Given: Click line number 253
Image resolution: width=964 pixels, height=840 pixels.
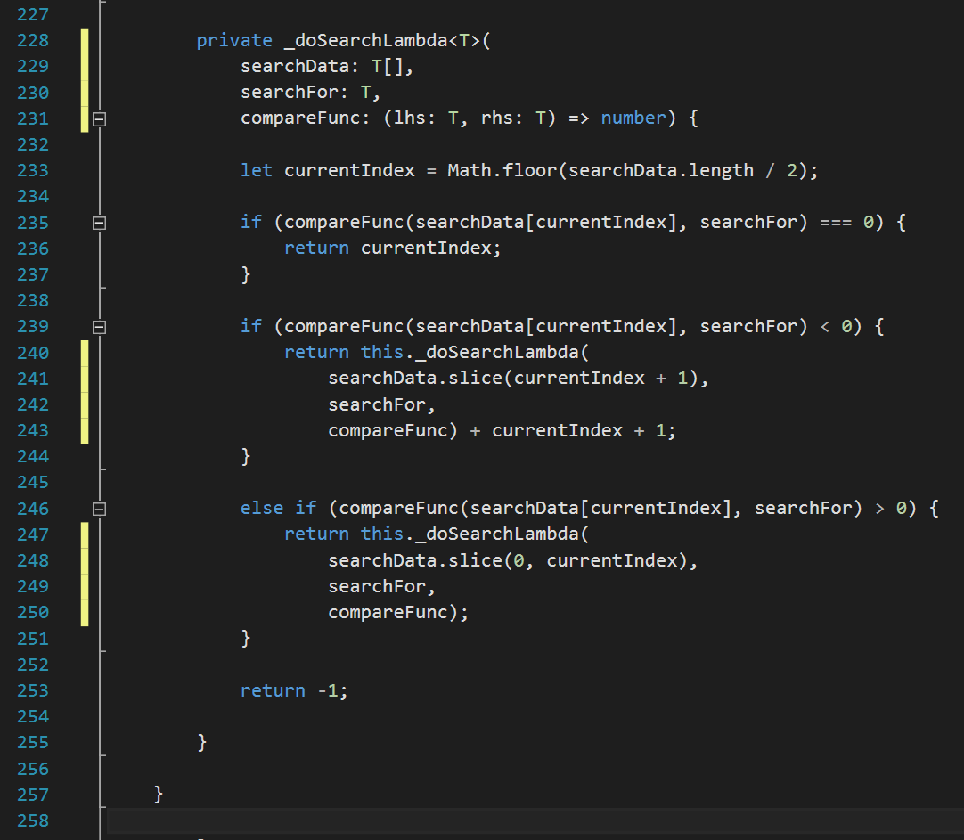Looking at the screenshot, I should click(x=33, y=689).
